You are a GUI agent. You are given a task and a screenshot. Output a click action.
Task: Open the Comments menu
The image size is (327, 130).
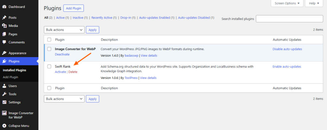pyautogui.click(x=17, y=42)
